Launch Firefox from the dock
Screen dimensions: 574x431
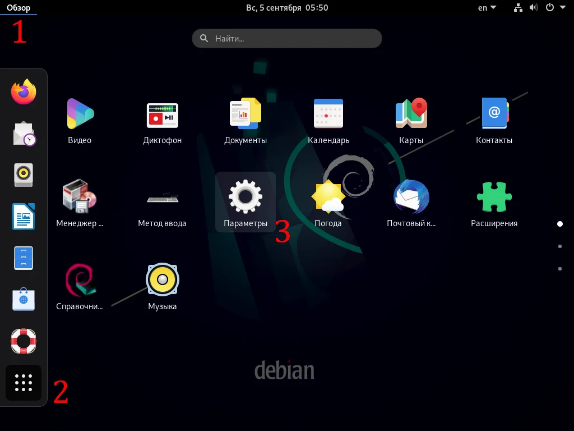point(23,91)
